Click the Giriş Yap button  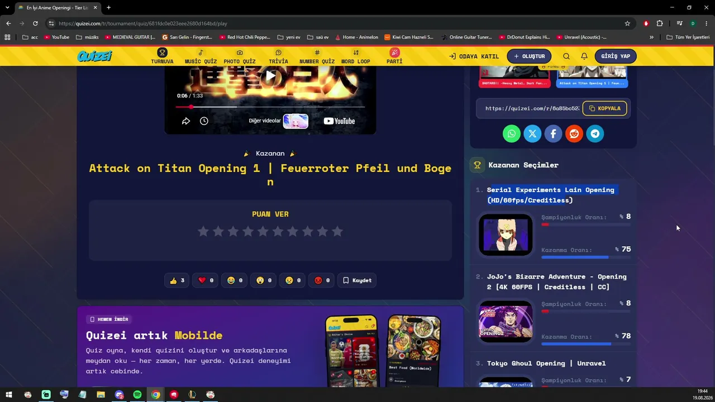click(x=616, y=56)
